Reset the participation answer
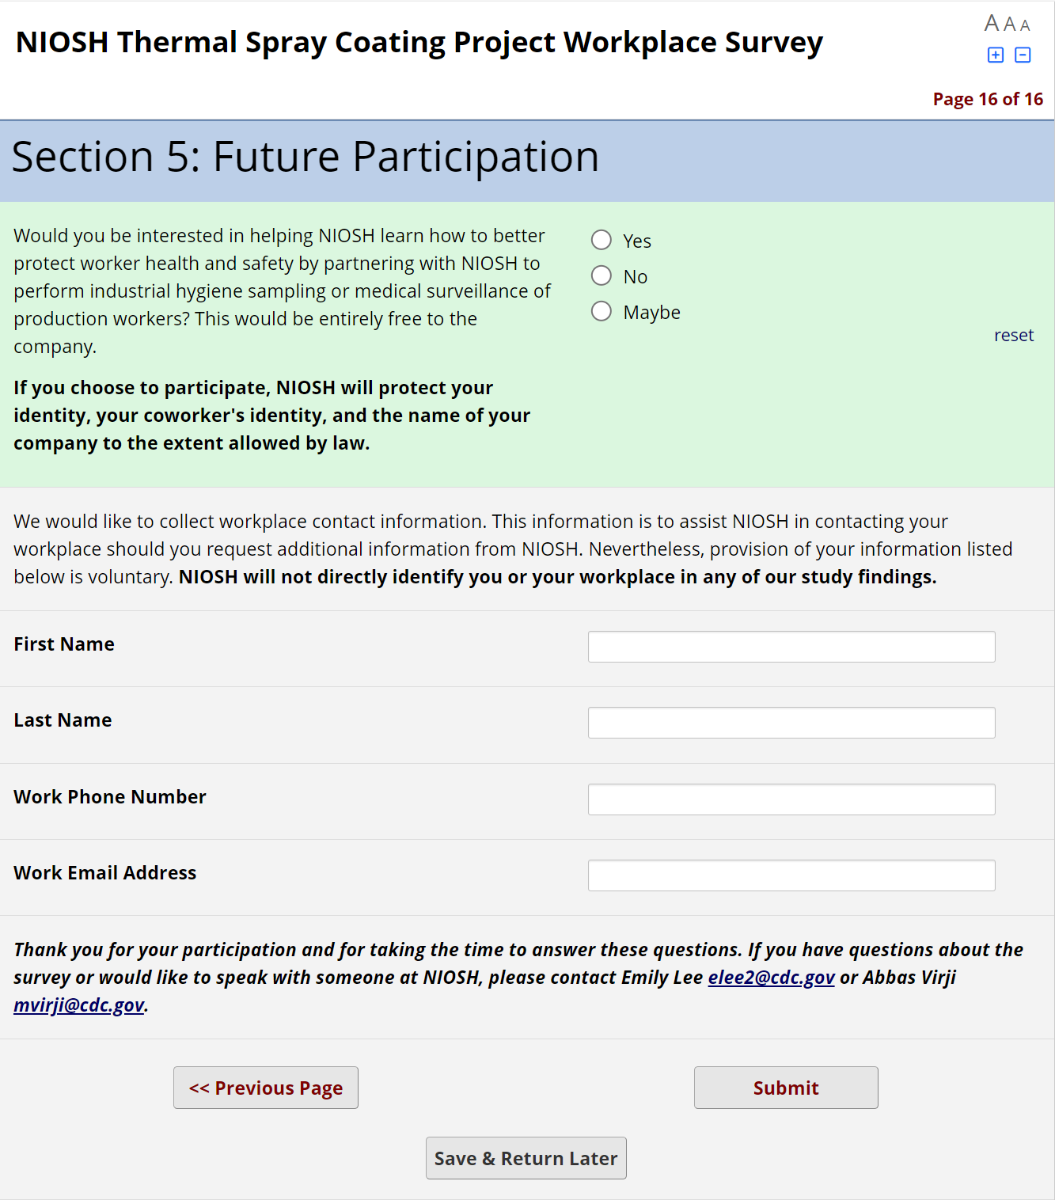 (1013, 335)
